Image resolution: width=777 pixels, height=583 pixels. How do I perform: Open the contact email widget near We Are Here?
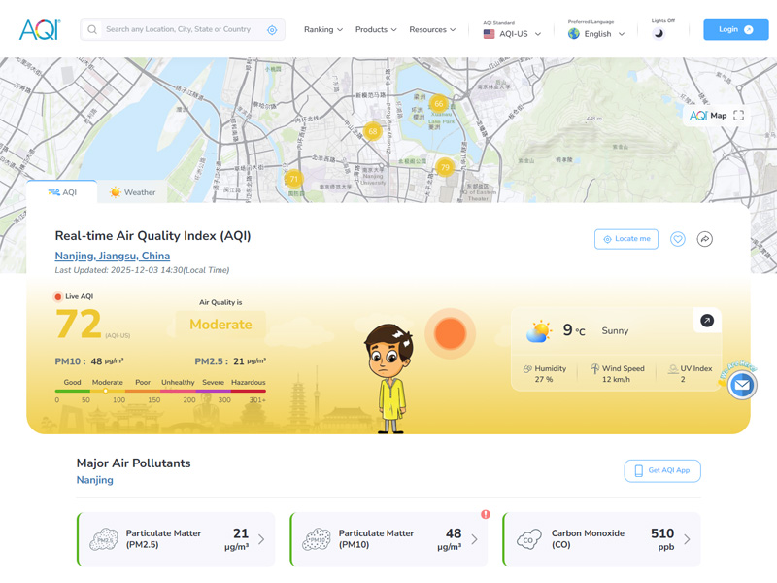tap(741, 385)
